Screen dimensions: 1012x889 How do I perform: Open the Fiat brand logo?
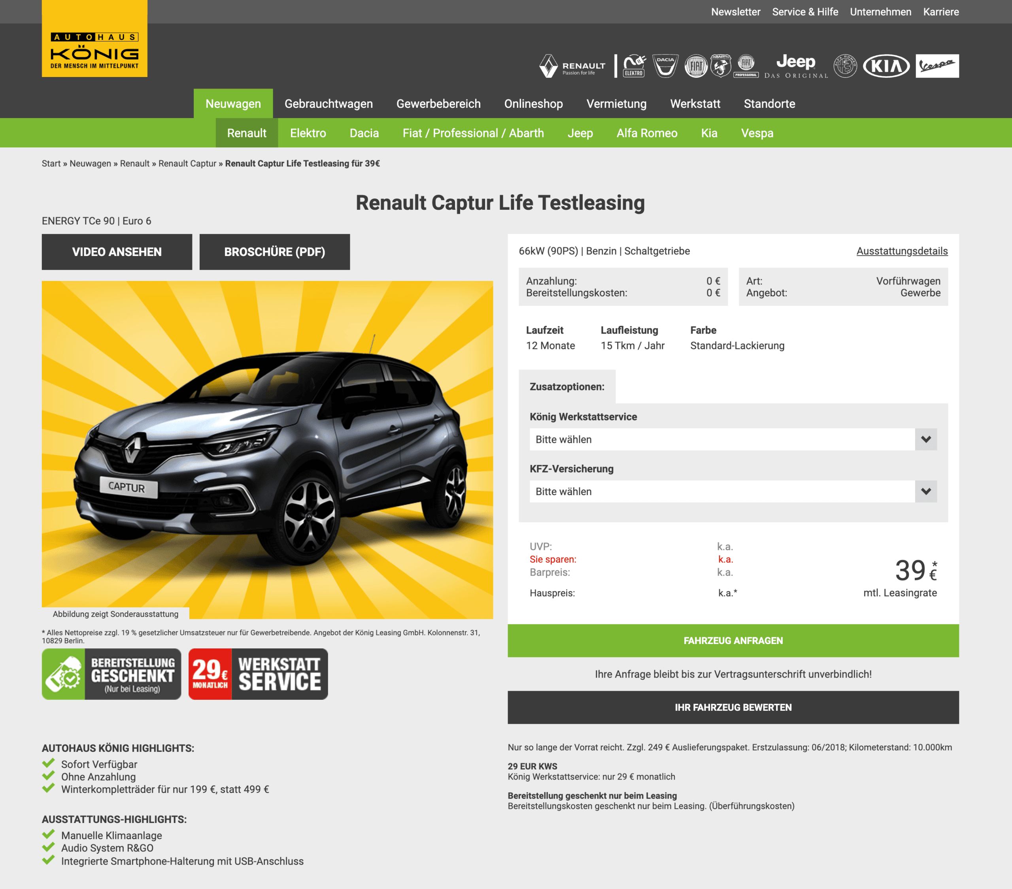(x=696, y=66)
